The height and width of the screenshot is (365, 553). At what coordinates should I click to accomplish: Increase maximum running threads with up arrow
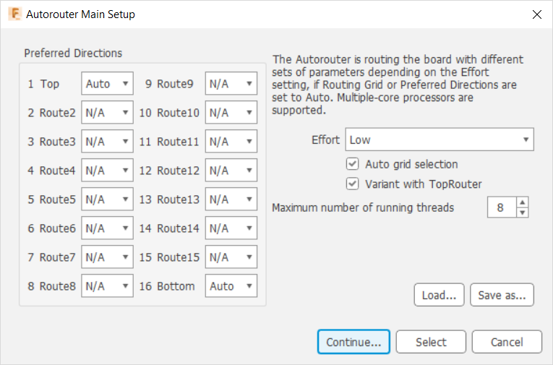pos(523,203)
